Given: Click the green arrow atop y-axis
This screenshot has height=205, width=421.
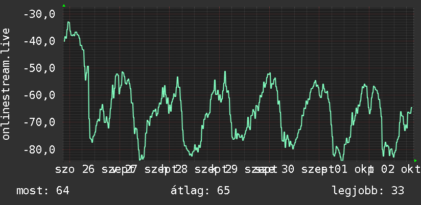Looking at the screenshot, I should (x=64, y=6).
